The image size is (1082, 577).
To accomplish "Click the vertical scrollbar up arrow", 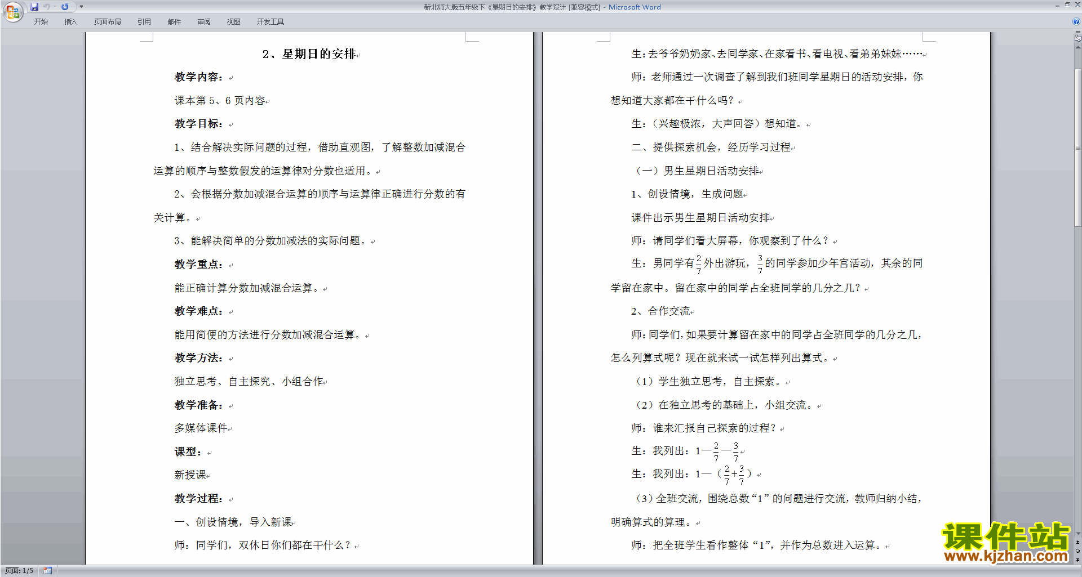I will tap(1077, 47).
